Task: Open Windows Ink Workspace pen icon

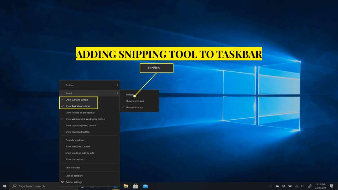Action: 310,186
